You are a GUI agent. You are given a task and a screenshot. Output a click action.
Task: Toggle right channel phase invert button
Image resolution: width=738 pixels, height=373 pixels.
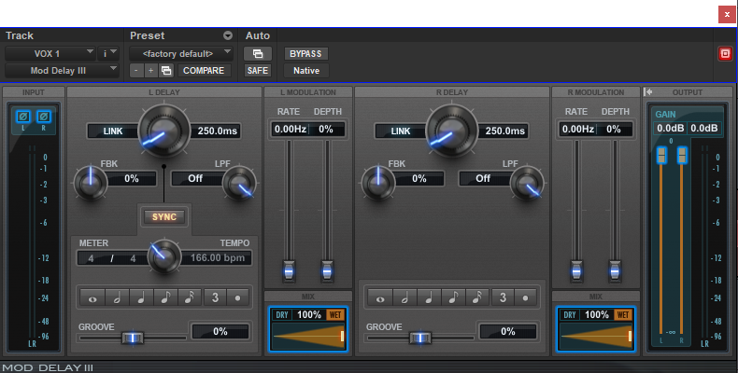point(44,116)
